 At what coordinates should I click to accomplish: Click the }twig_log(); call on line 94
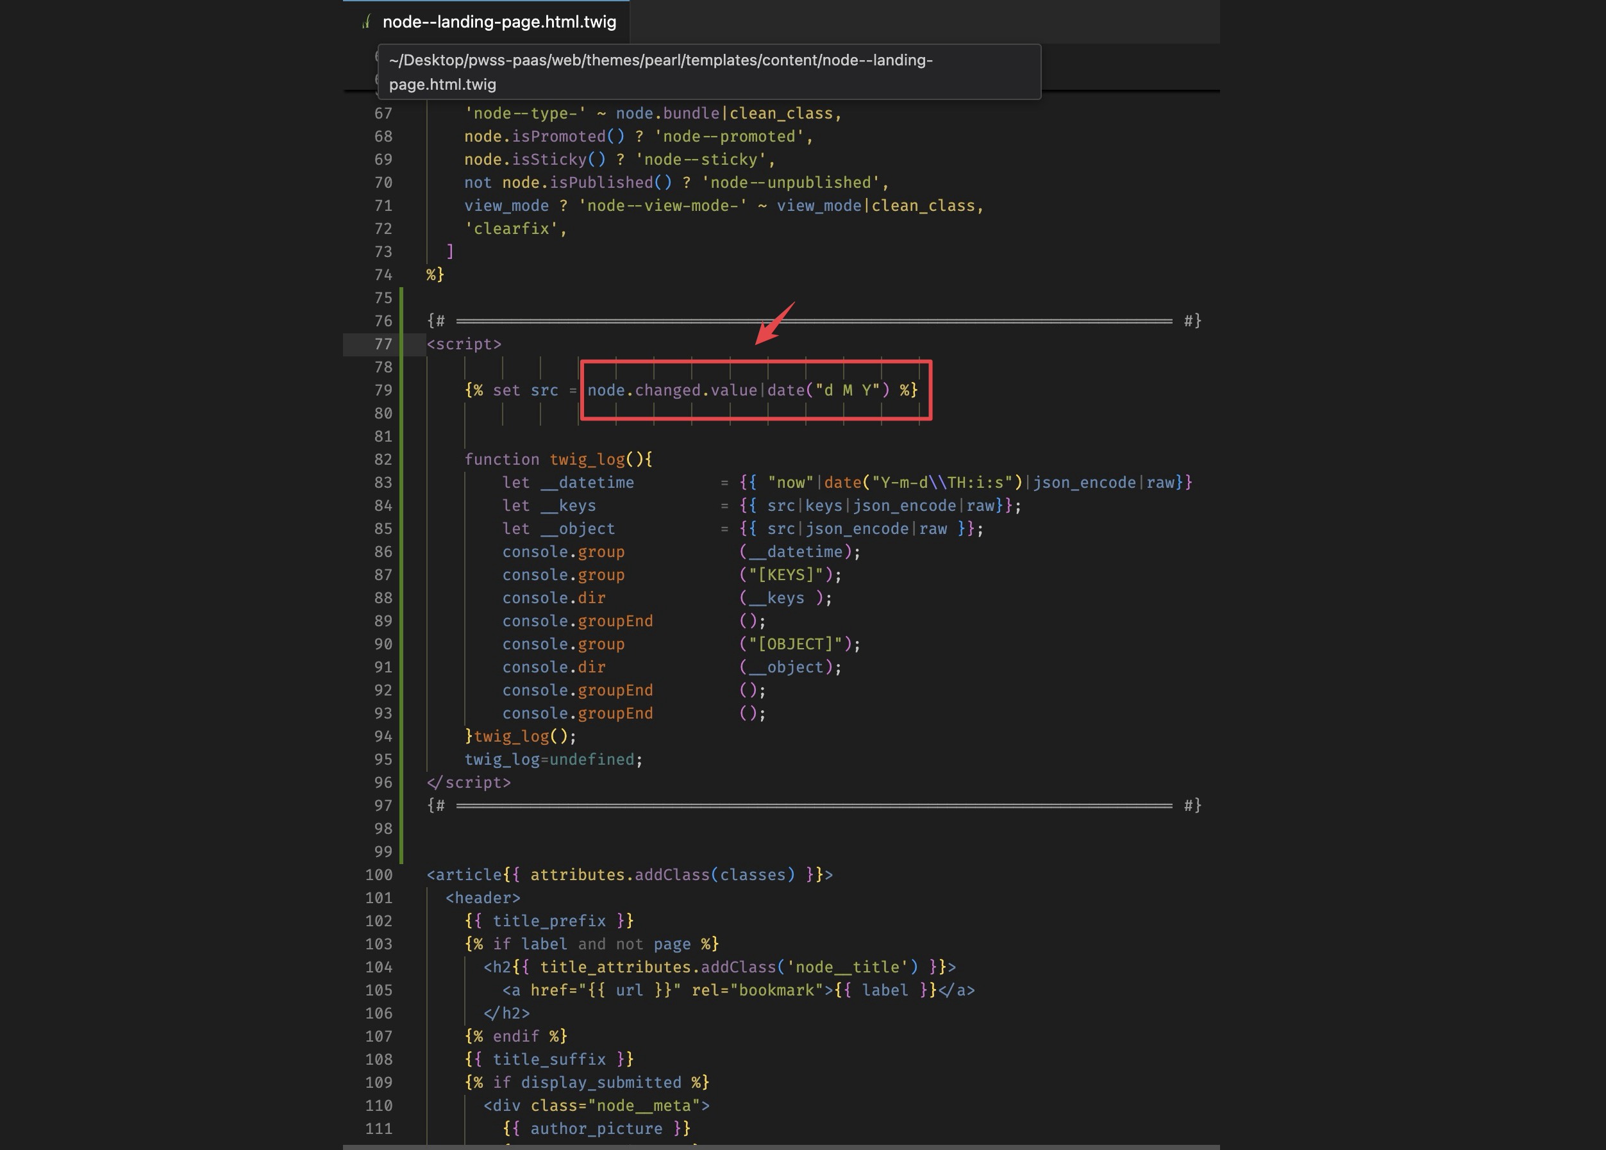click(x=521, y=737)
